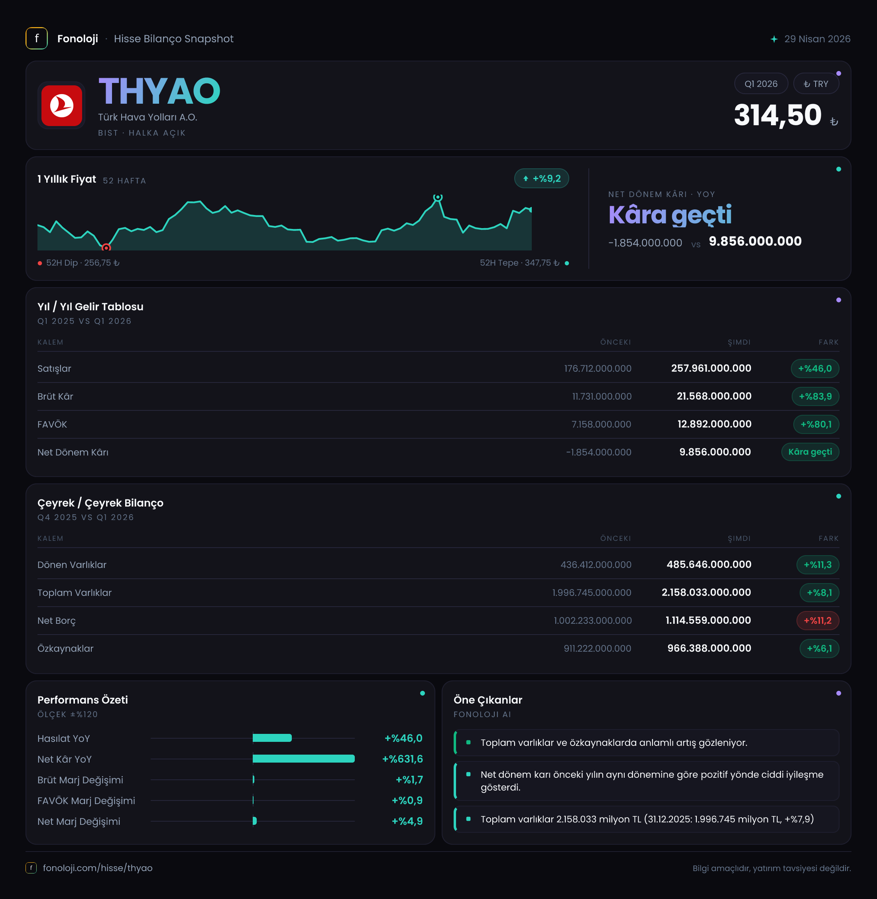This screenshot has width=877, height=899.
Task: Click 9.856.000.000 under the Kâra geçti headline
Action: [755, 241]
